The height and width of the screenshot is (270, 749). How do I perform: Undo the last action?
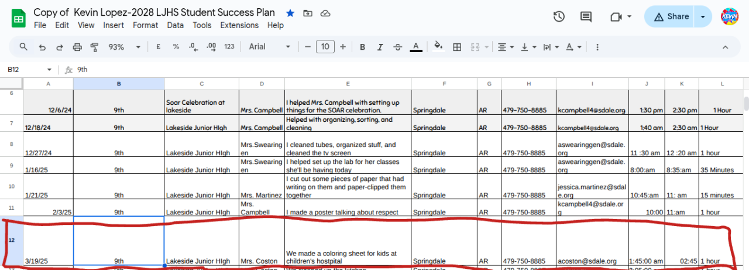click(x=42, y=47)
